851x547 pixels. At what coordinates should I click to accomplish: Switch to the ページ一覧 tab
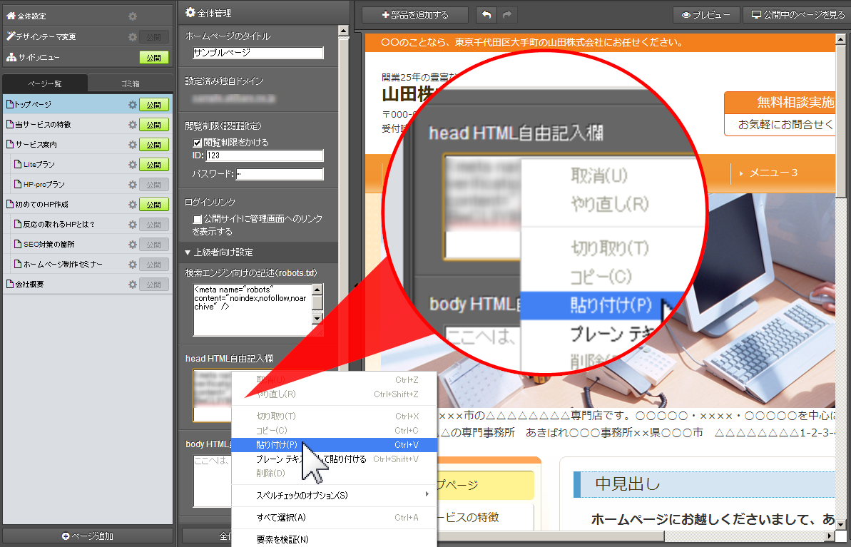tap(45, 83)
